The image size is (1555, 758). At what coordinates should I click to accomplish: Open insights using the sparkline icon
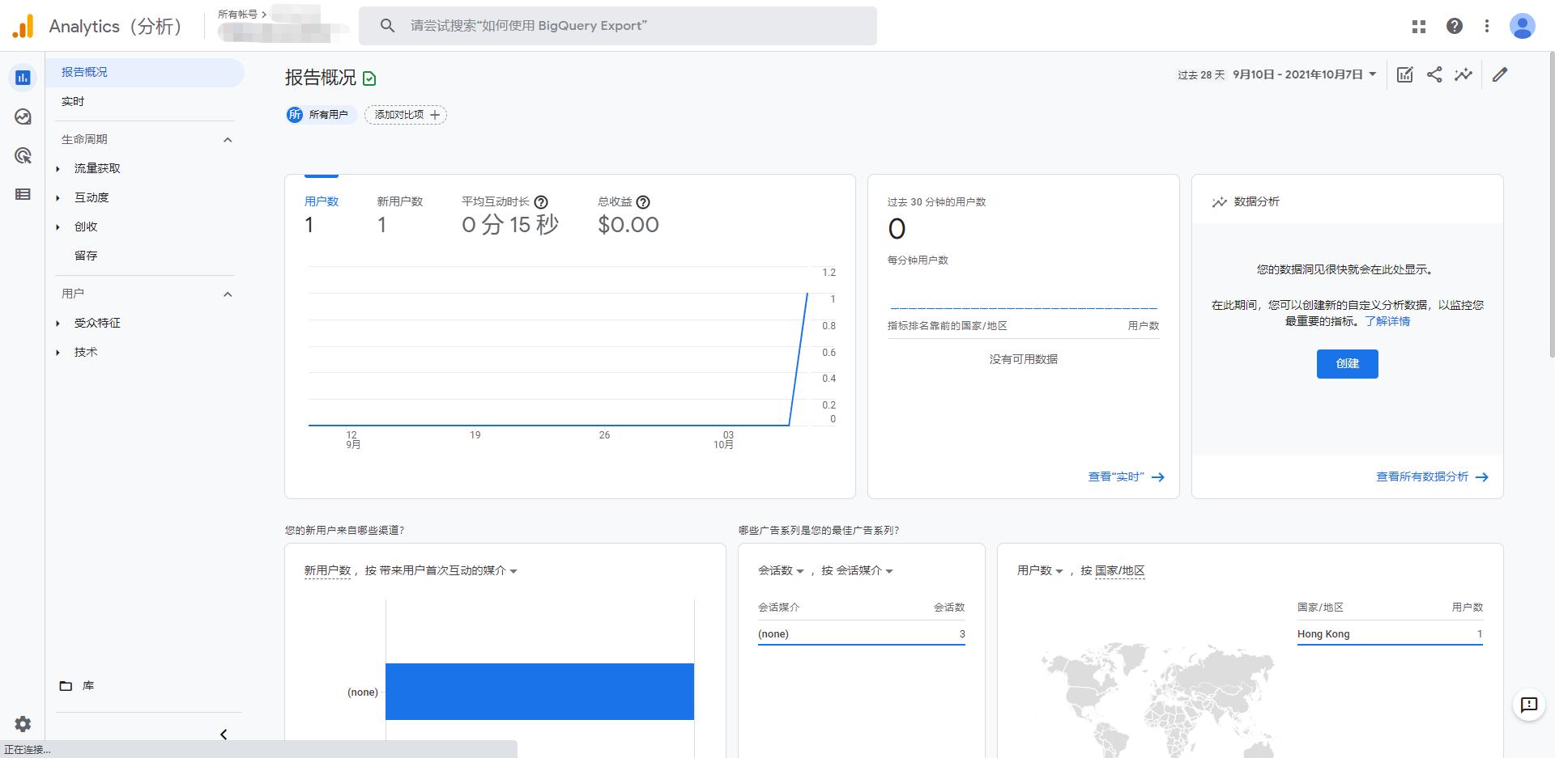point(1463,74)
